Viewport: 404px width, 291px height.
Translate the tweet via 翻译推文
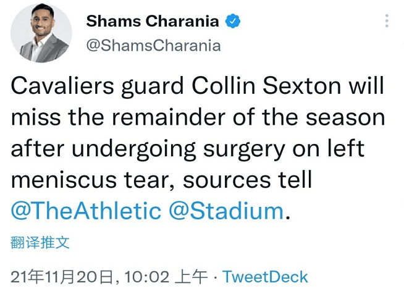[x=40, y=242]
